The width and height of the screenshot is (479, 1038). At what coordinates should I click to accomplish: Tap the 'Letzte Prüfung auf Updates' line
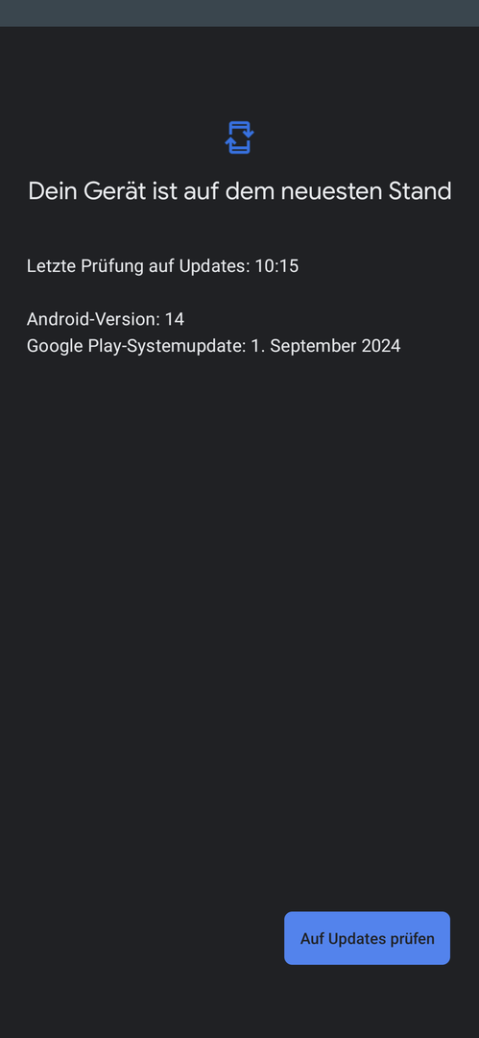click(x=163, y=266)
